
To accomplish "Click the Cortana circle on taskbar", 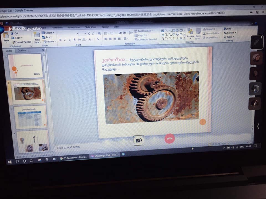I will (x=24, y=161).
